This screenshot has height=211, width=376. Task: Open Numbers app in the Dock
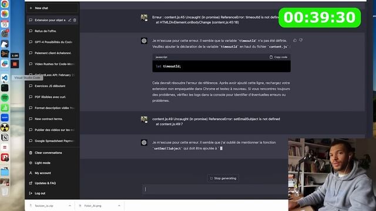5,108
